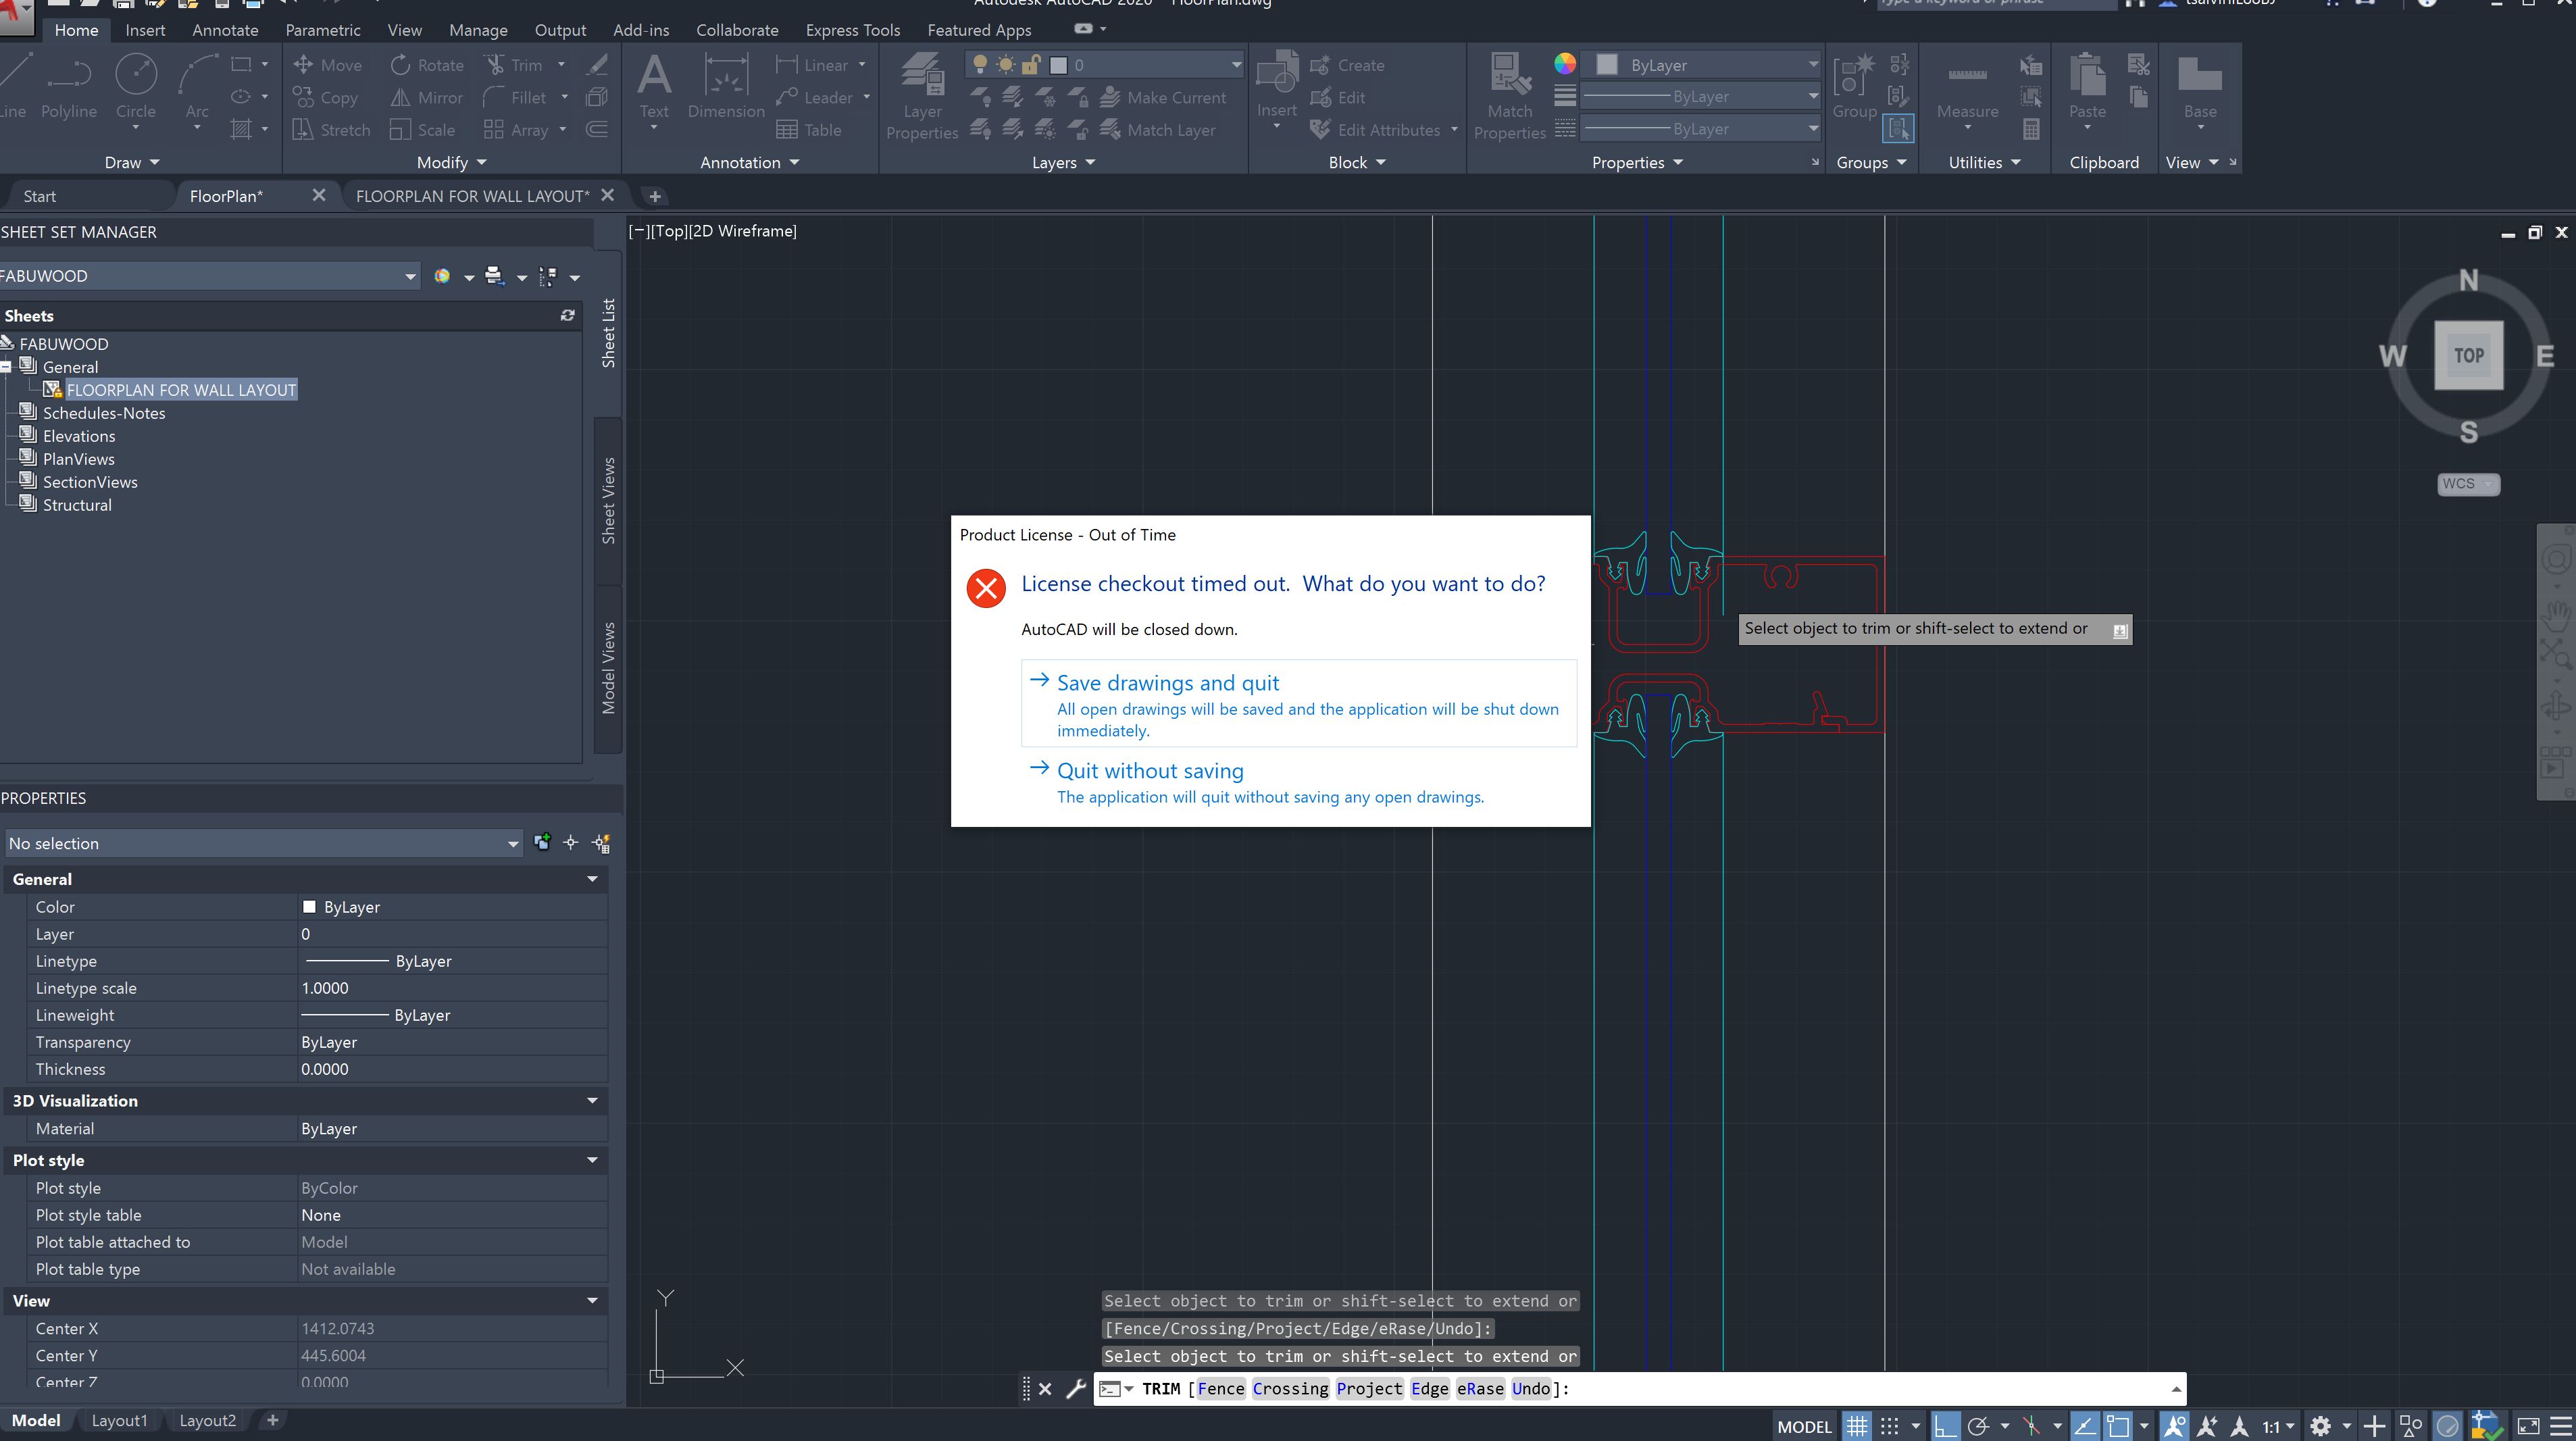
Task: Toggle object snap tracking in status bar
Action: [2085, 1426]
